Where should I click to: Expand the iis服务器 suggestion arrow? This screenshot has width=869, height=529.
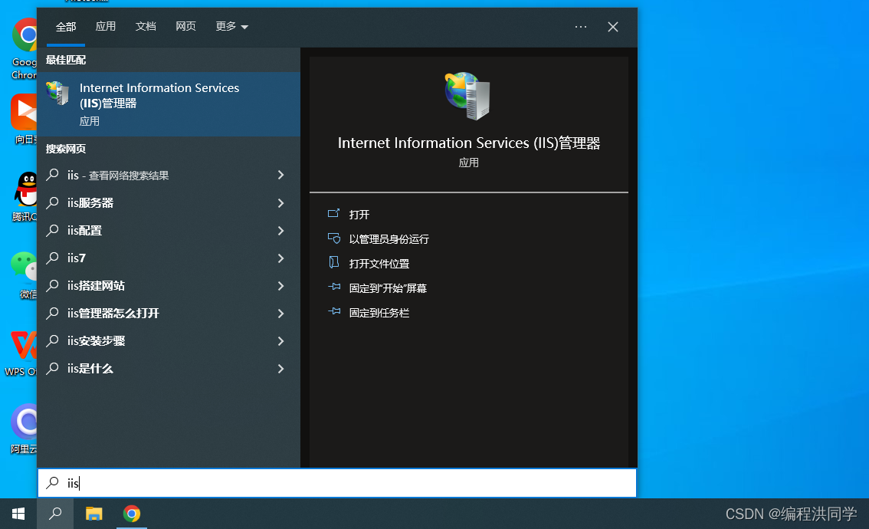pos(280,203)
